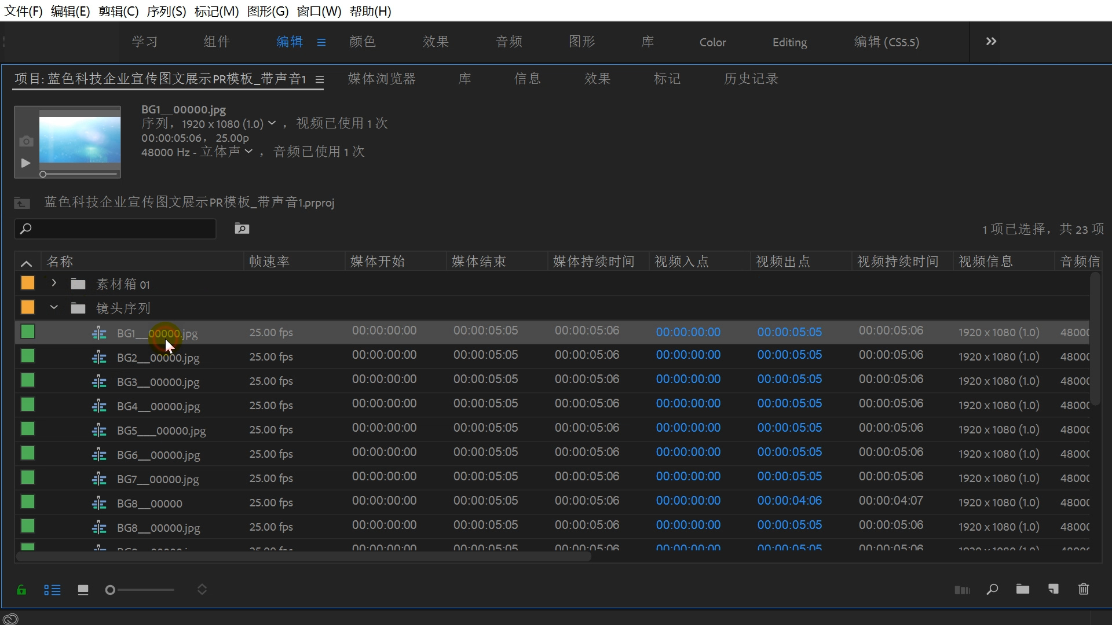Open 序列(S) menu
The width and height of the screenshot is (1112, 625).
tap(166, 11)
